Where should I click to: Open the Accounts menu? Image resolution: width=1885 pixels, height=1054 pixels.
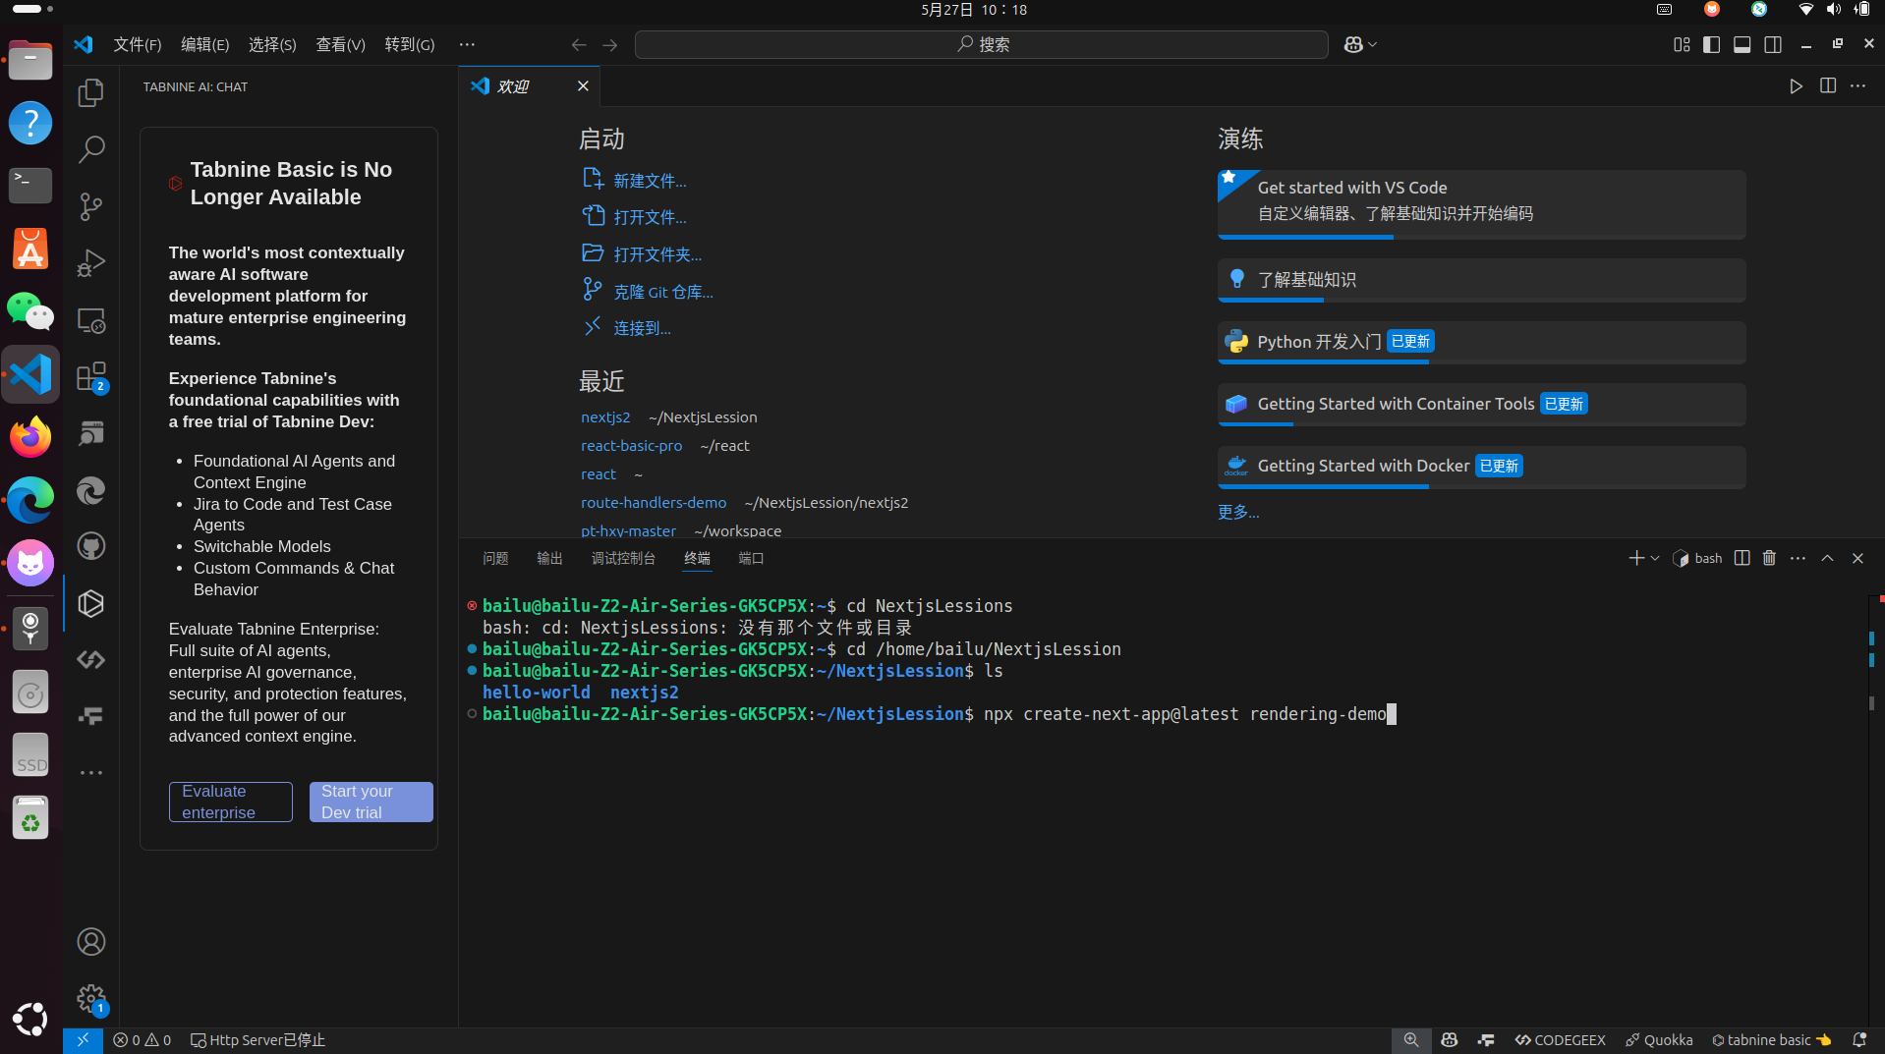click(91, 942)
